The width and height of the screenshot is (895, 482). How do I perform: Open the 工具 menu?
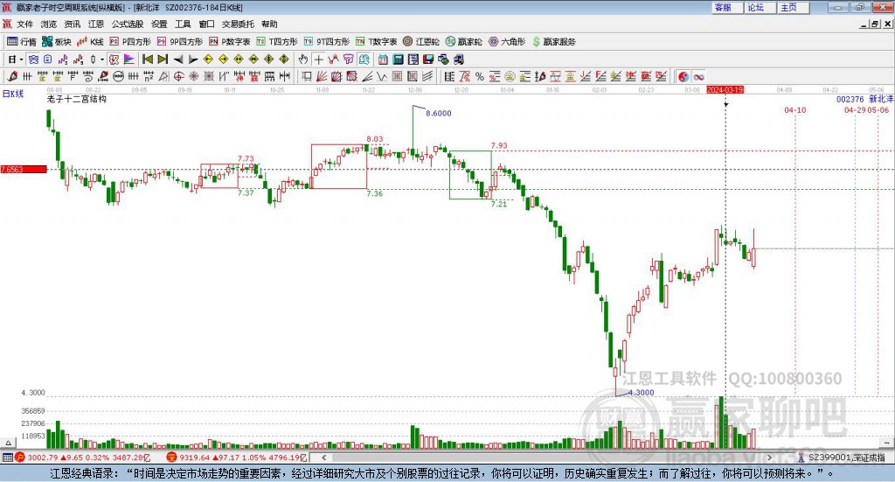[x=183, y=24]
